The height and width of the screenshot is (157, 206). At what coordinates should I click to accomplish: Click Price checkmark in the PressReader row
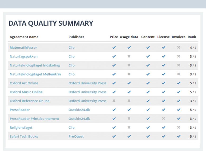tap(114, 110)
